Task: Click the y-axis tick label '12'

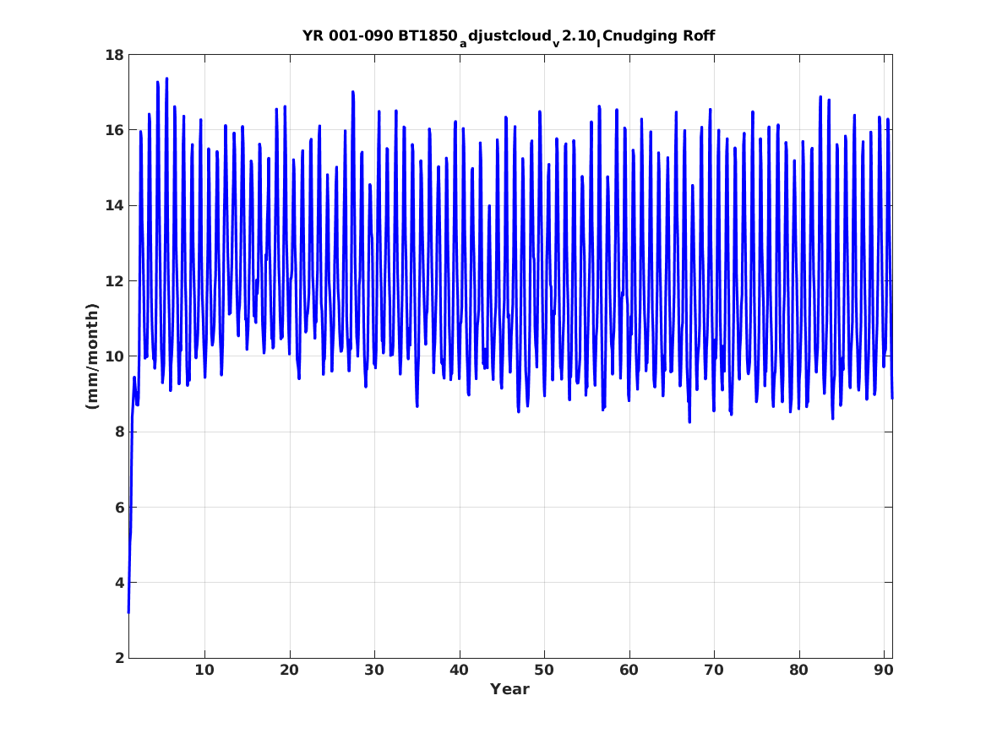Action: click(x=114, y=281)
